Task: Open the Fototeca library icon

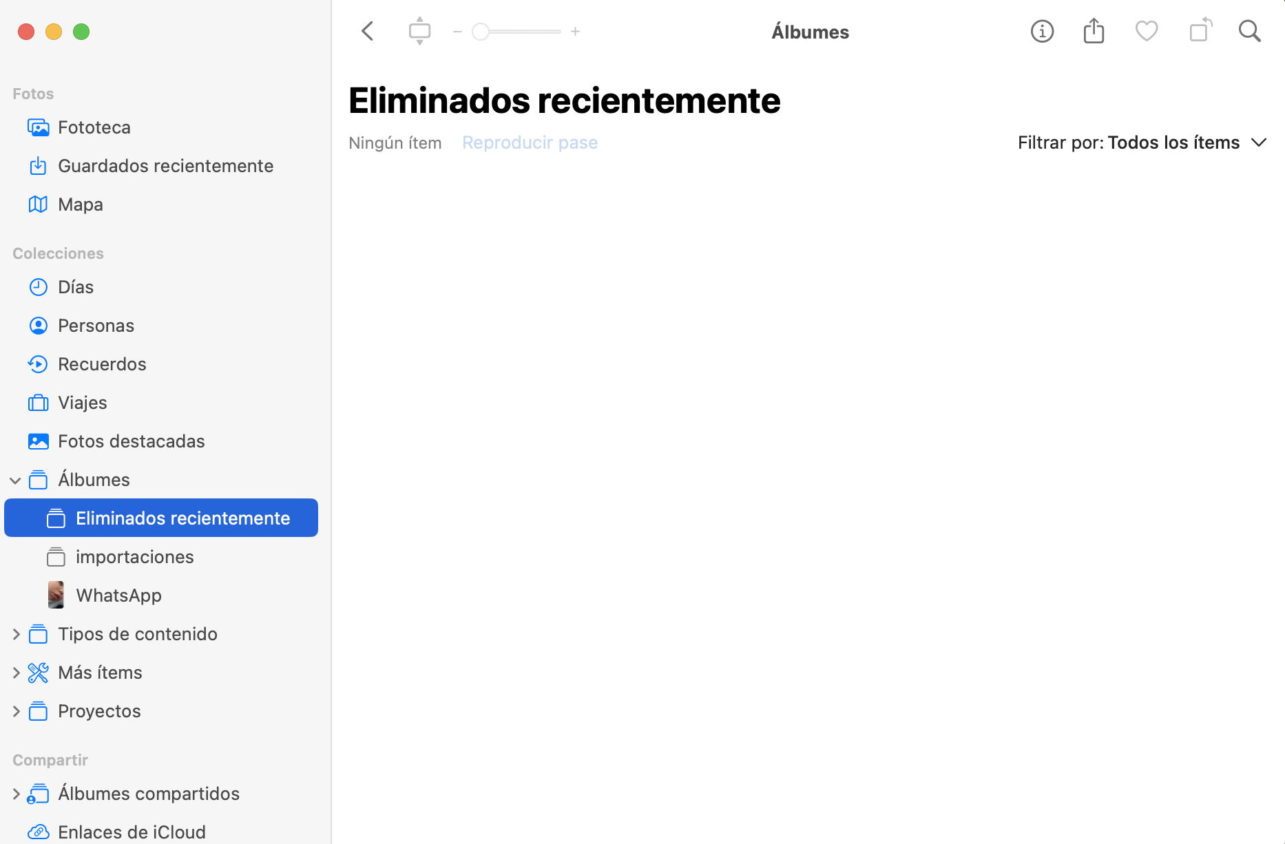Action: point(39,127)
